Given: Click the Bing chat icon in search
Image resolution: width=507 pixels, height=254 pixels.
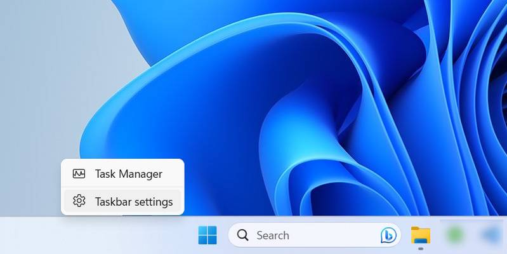Looking at the screenshot, I should coord(388,235).
